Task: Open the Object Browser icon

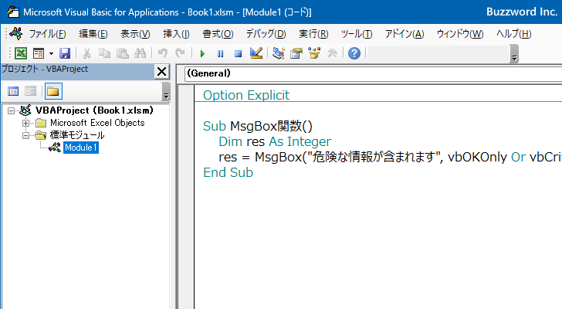Action: coord(314,53)
